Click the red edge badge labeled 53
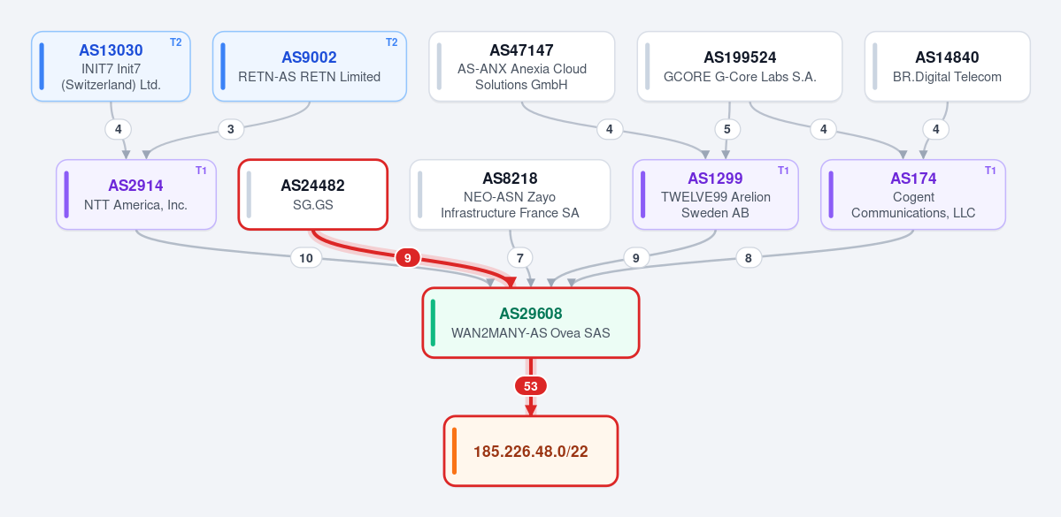1061x517 pixels. tap(531, 386)
